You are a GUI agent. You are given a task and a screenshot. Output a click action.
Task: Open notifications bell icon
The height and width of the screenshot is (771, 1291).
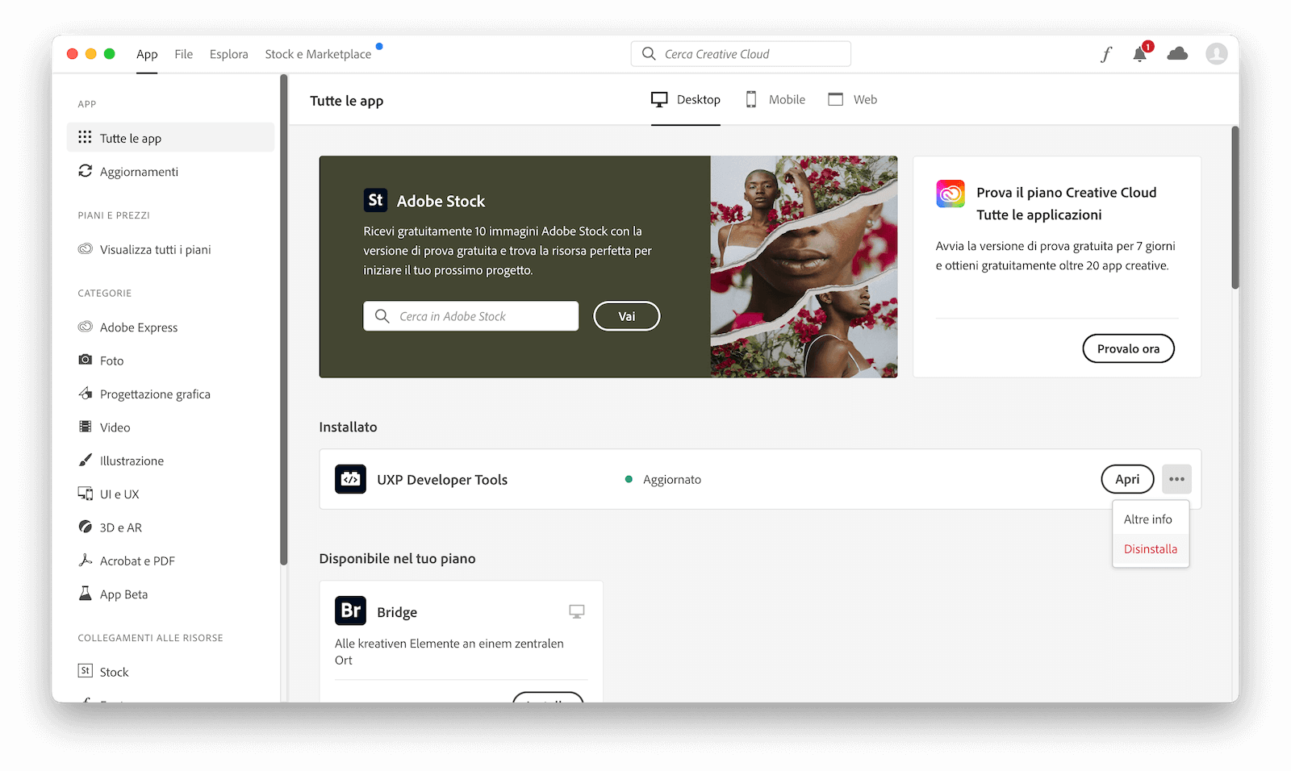coord(1140,54)
